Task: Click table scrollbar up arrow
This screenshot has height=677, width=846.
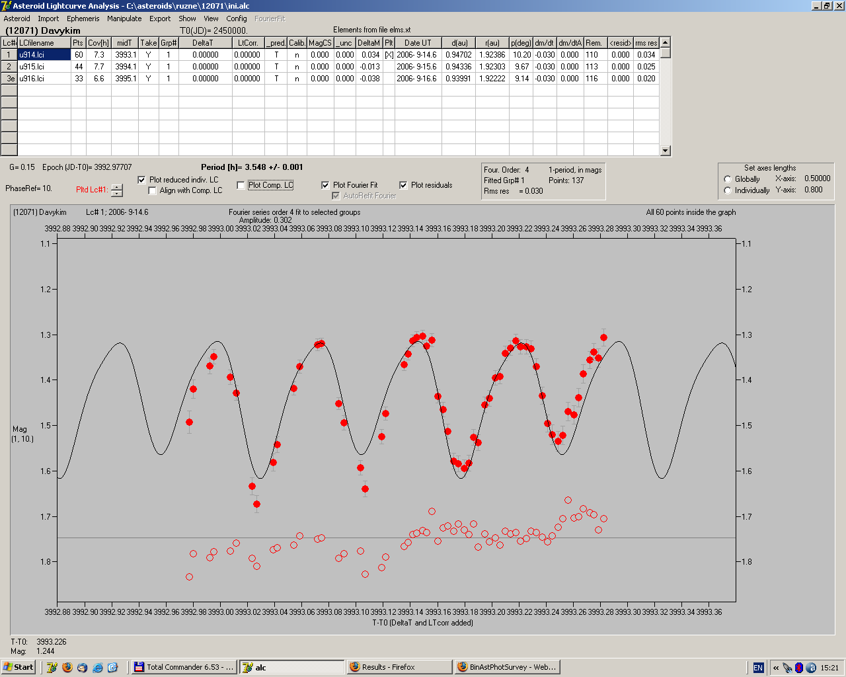Action: [666, 42]
